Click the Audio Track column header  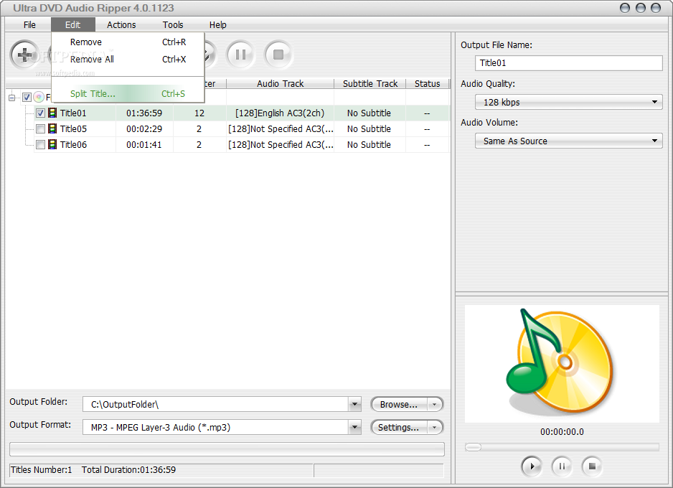click(281, 84)
